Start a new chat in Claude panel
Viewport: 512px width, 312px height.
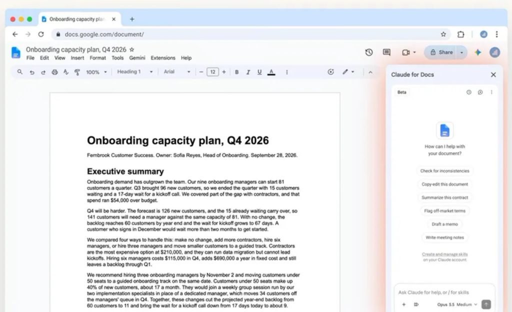(480, 92)
